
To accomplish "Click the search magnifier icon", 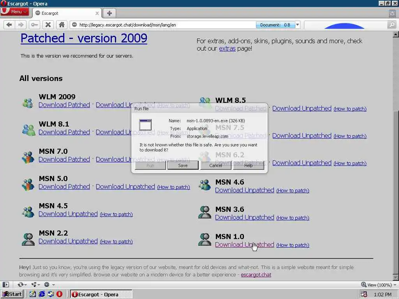I will [x=392, y=25].
